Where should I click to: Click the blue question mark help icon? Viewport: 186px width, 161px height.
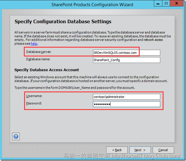point(16,136)
